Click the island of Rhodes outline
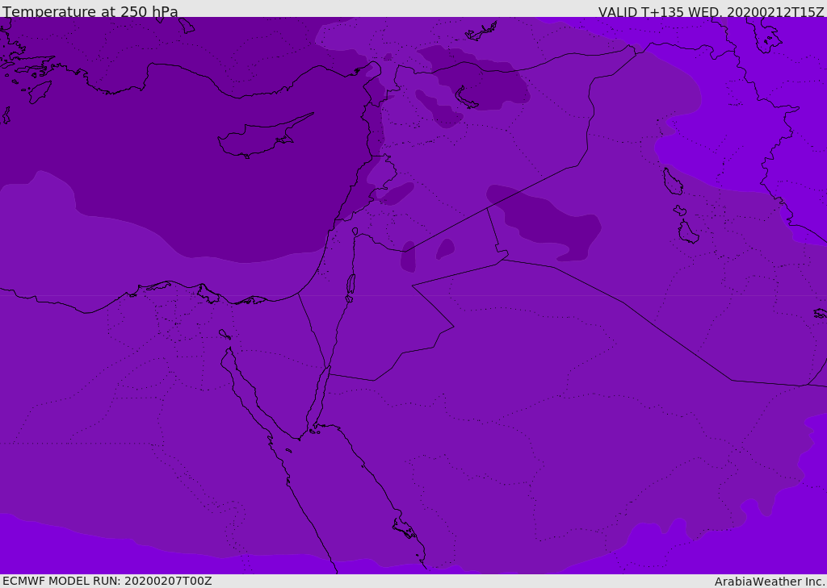Screen dimensions: 827x588 pos(40,92)
